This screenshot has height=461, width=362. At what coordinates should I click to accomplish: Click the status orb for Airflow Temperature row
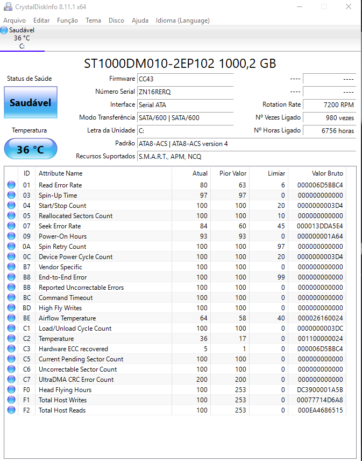coord(11,318)
